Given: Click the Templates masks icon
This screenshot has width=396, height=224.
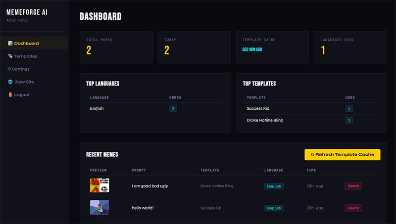Looking at the screenshot, I should [10, 56].
